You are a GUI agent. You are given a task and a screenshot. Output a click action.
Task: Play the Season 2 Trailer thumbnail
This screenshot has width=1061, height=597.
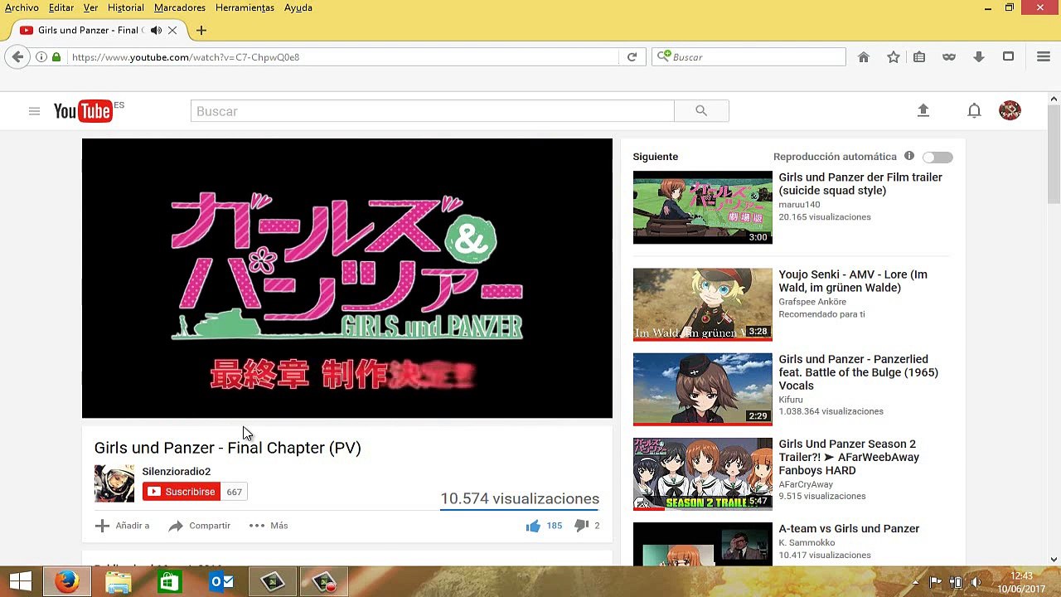pos(702,474)
